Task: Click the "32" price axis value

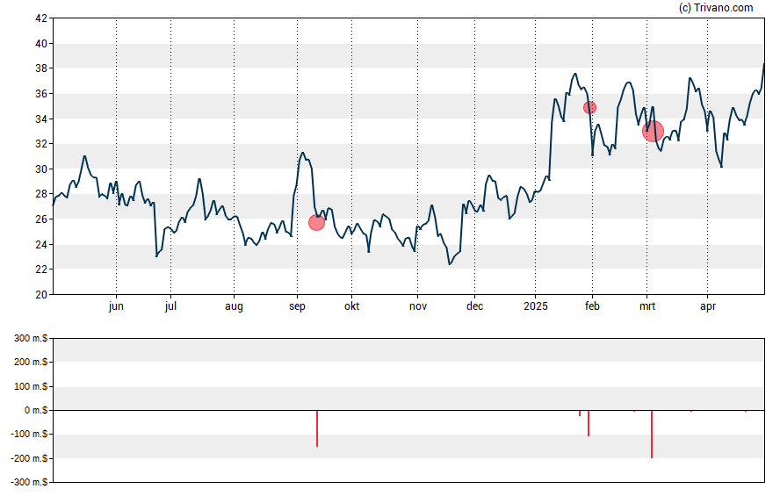Action: coord(41,144)
